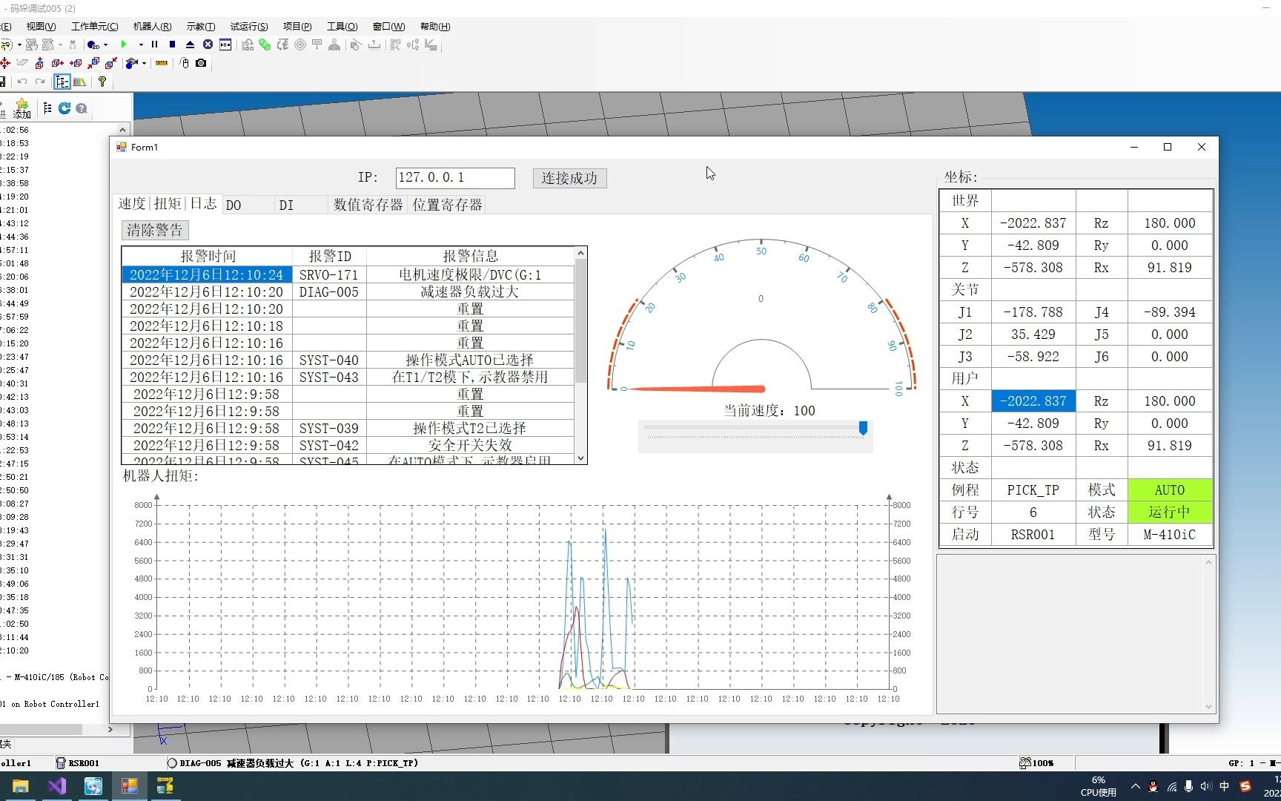Switch to the DI tab

tap(301, 205)
